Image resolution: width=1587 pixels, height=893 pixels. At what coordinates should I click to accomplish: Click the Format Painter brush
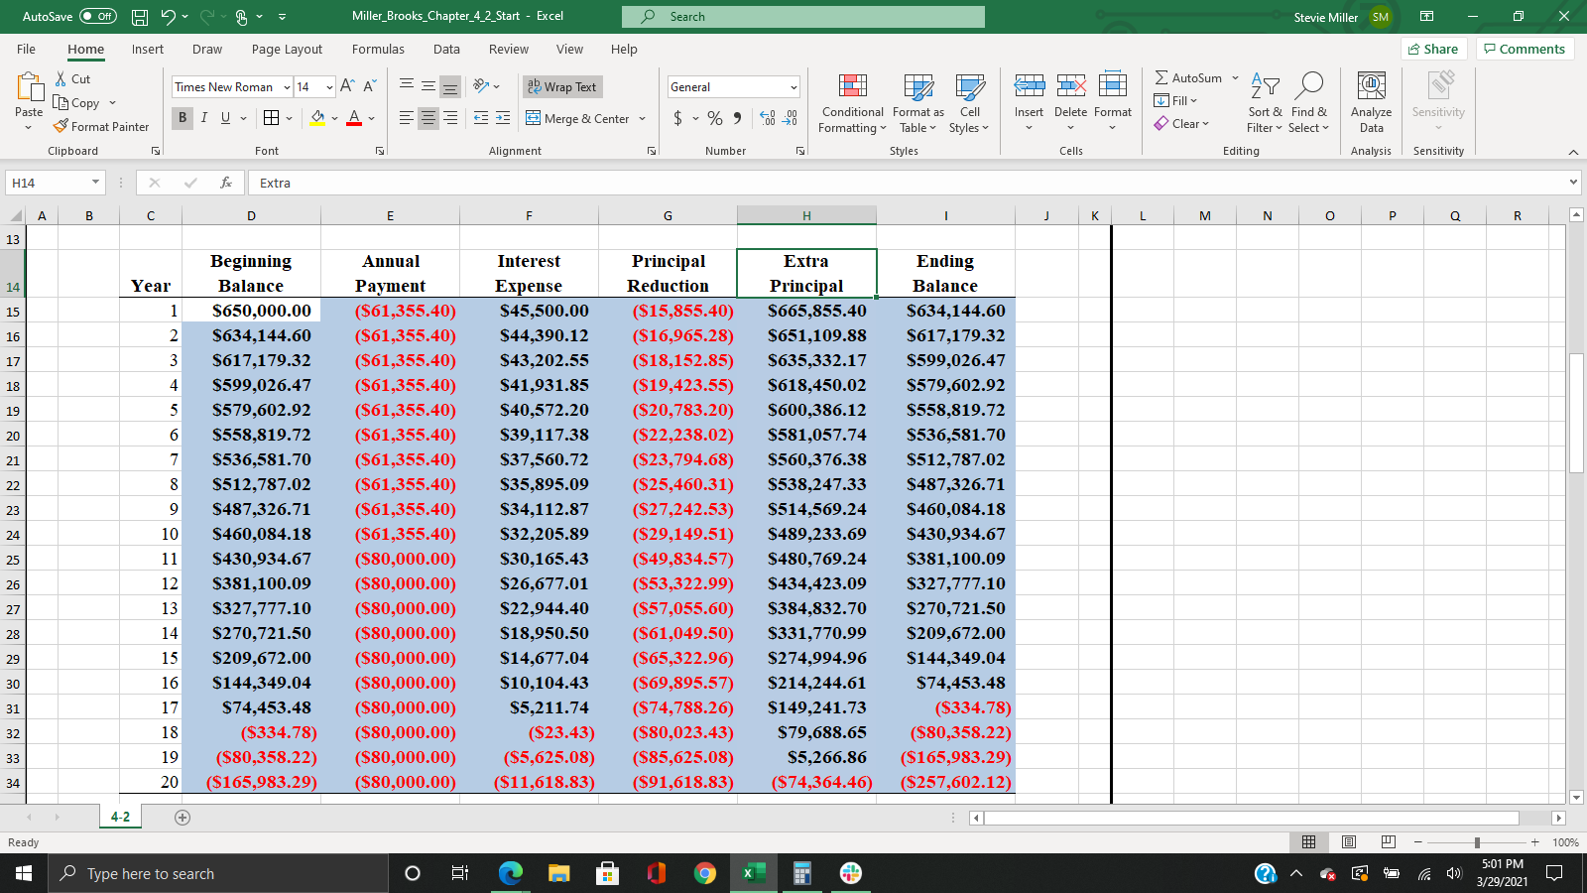coord(61,126)
